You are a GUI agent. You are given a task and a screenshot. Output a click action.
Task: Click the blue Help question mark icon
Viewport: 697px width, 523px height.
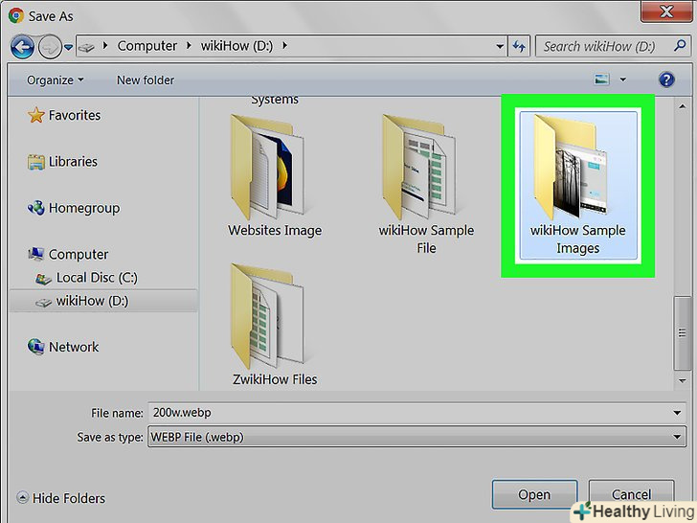click(666, 80)
